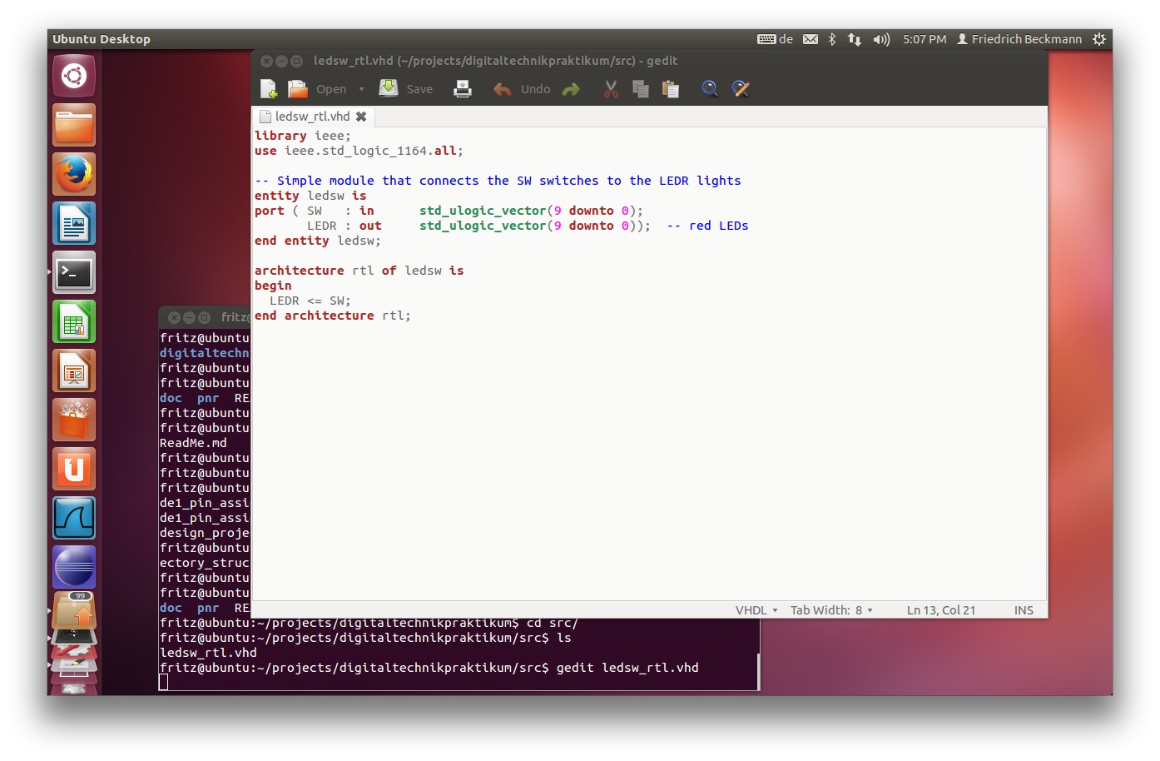Expand the Open recent files dropdown arrow
Image resolution: width=1160 pixels, height=761 pixels.
pyautogui.click(x=361, y=89)
